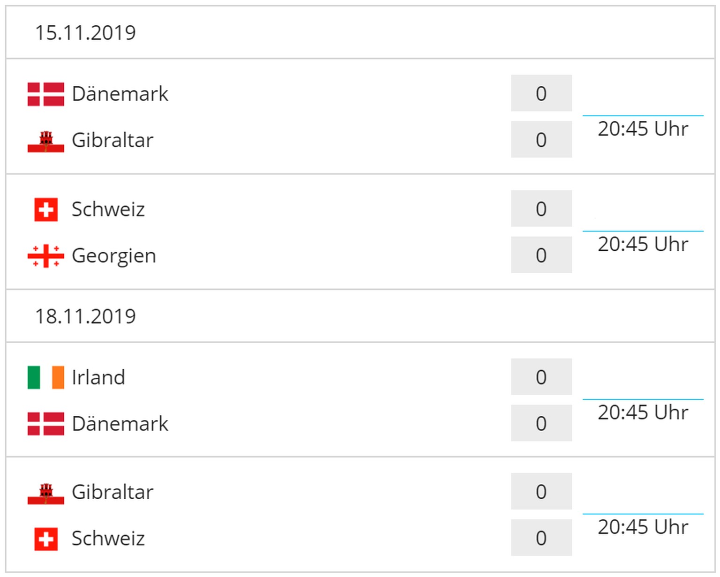Click the Denmark flag above Gibraltar
Image resolution: width=720 pixels, height=577 pixels.
(45, 94)
